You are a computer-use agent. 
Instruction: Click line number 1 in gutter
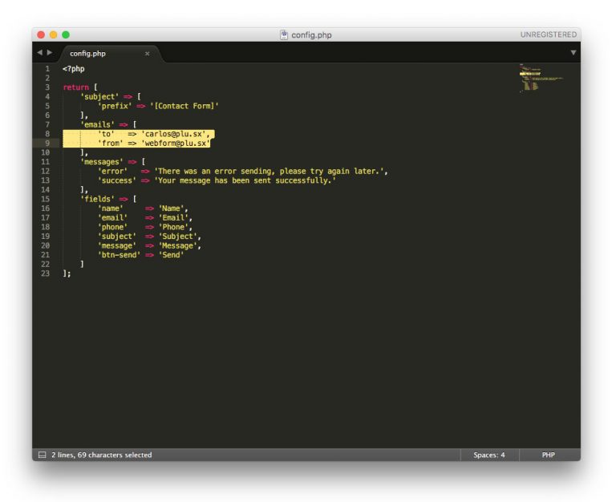click(x=47, y=69)
